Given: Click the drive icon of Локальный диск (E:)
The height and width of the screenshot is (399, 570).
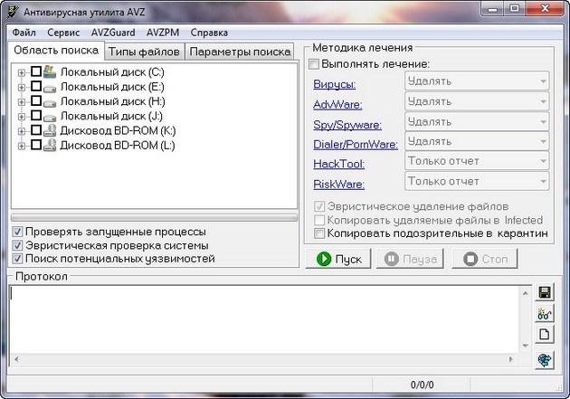Looking at the screenshot, I should pos(50,88).
